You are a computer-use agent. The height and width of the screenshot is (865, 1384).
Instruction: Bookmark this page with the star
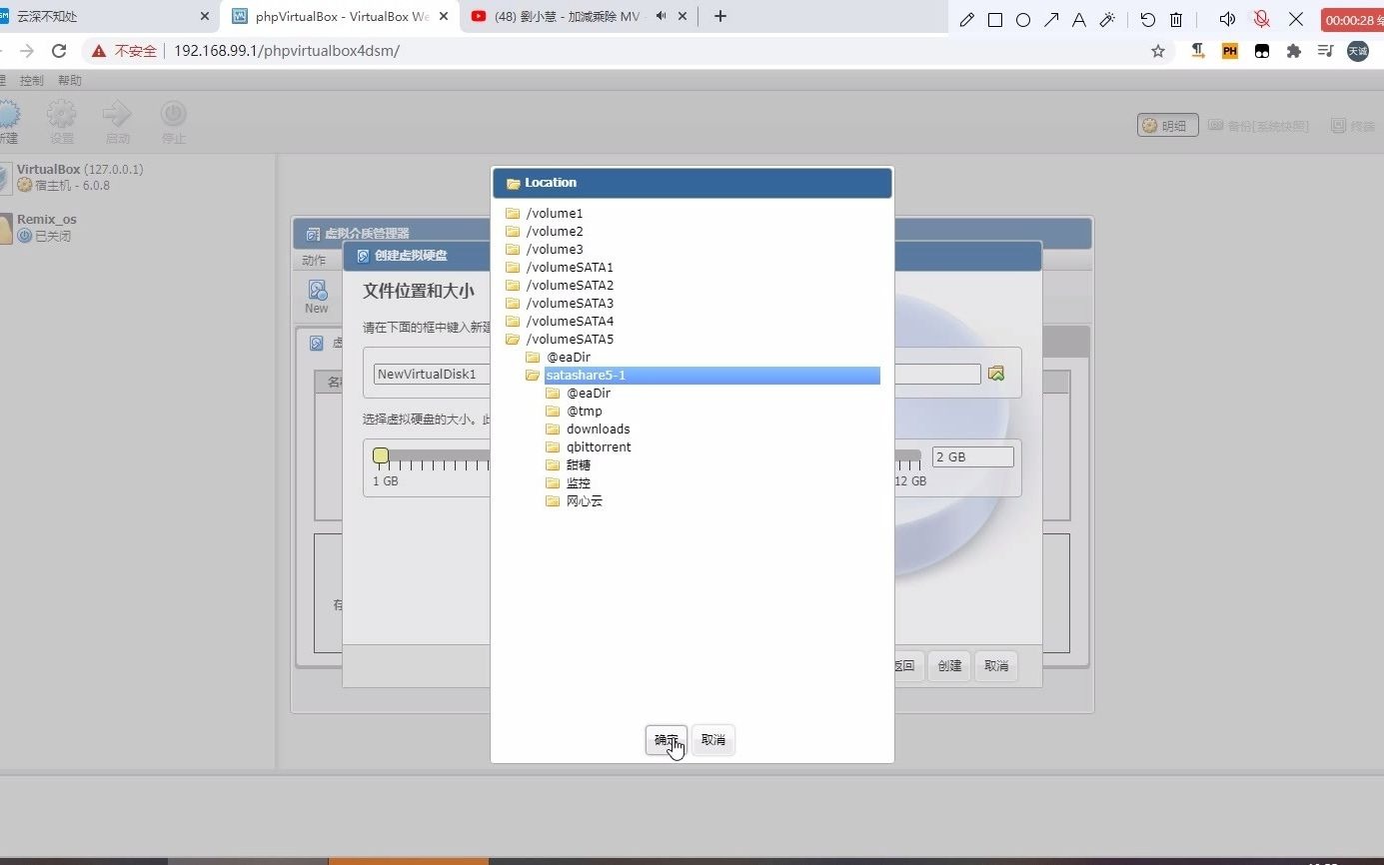coord(1158,51)
